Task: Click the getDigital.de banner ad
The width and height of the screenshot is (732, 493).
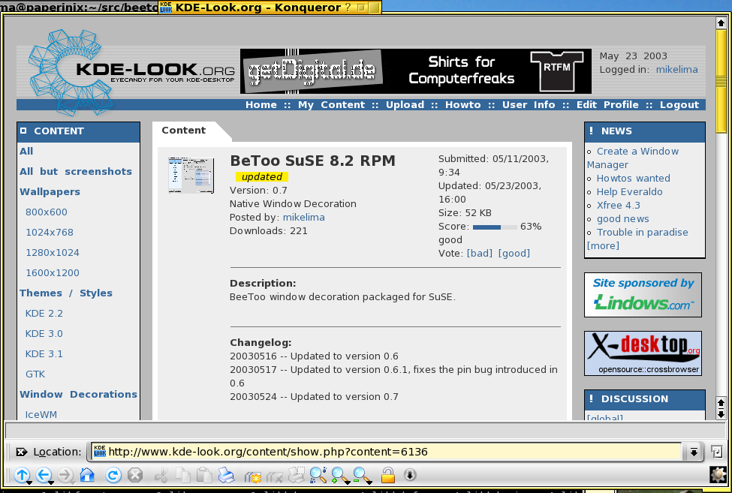Action: tap(415, 71)
